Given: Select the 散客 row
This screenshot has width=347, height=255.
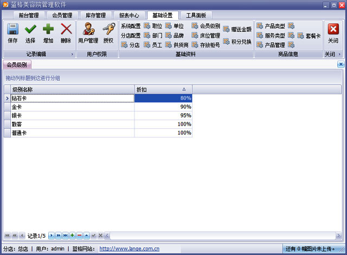Looking at the screenshot, I should (98, 124).
